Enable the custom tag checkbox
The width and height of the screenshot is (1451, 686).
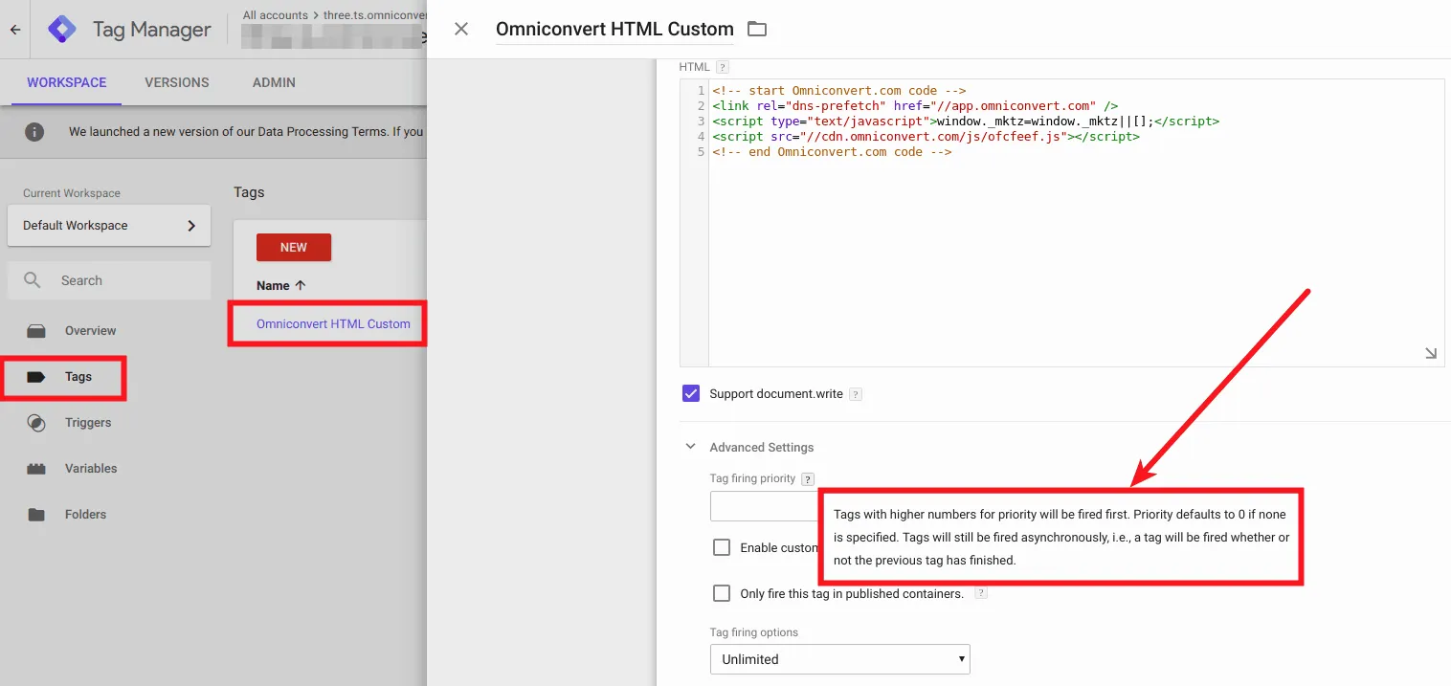[722, 547]
